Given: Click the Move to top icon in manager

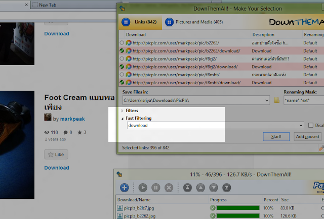Looking at the screenshot, I should click(187, 188).
